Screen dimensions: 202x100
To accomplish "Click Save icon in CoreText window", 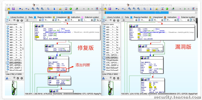I will (x=13, y=9).
